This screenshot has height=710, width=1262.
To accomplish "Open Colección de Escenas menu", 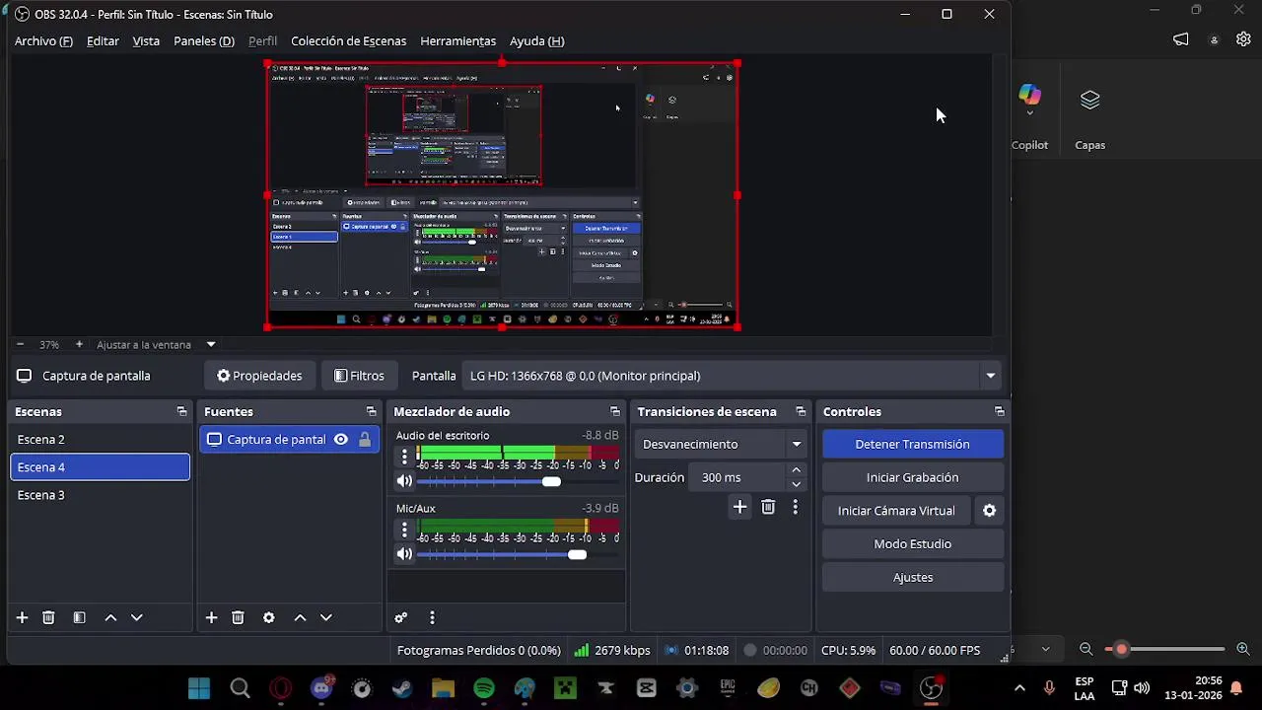I will [x=348, y=41].
